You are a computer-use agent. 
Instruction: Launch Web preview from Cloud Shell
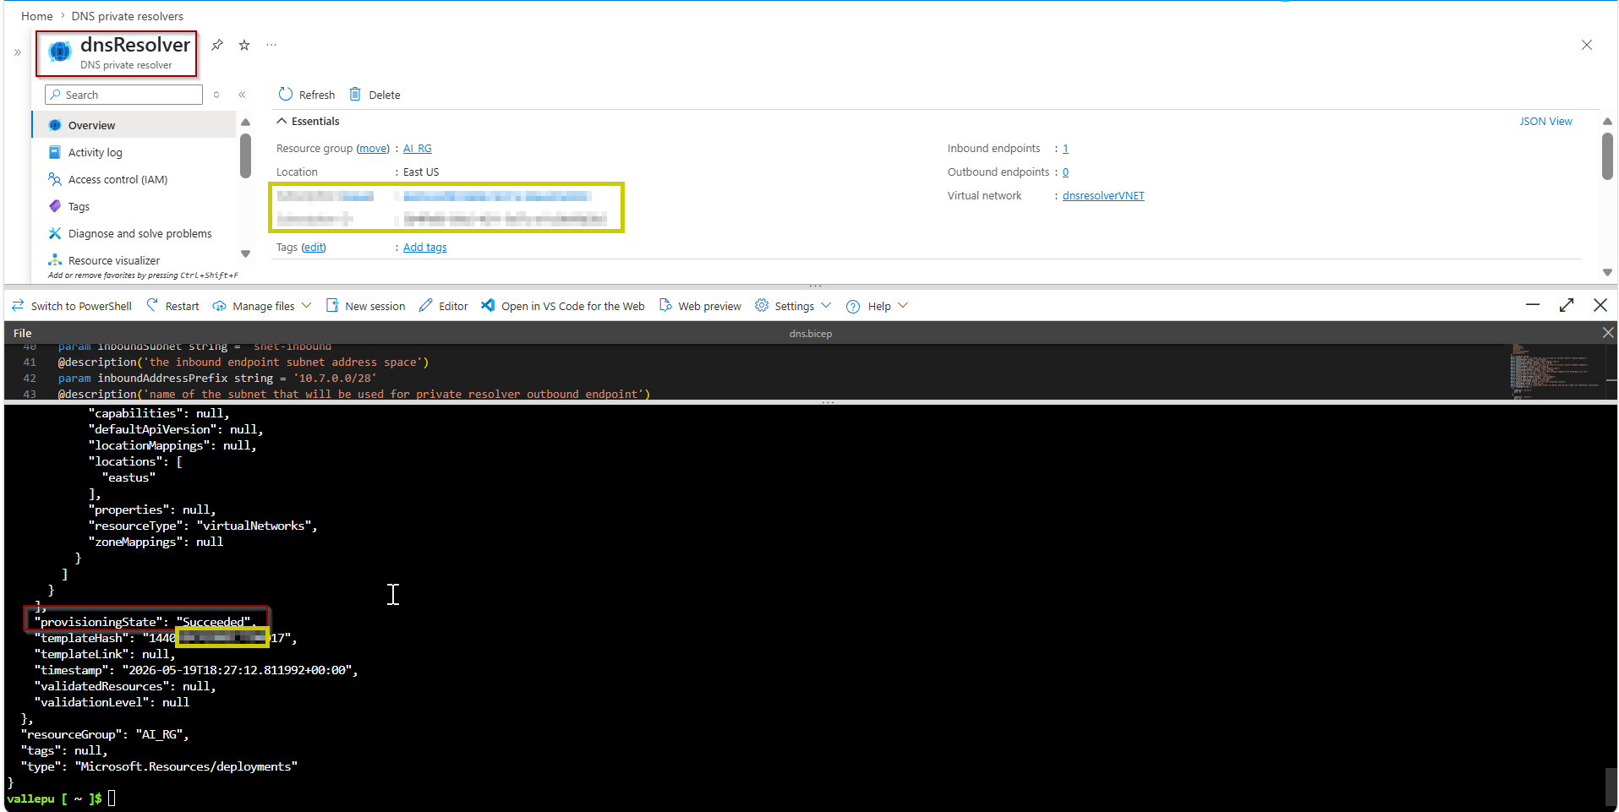[x=700, y=306]
